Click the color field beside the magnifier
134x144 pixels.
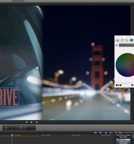click(x=126, y=45)
